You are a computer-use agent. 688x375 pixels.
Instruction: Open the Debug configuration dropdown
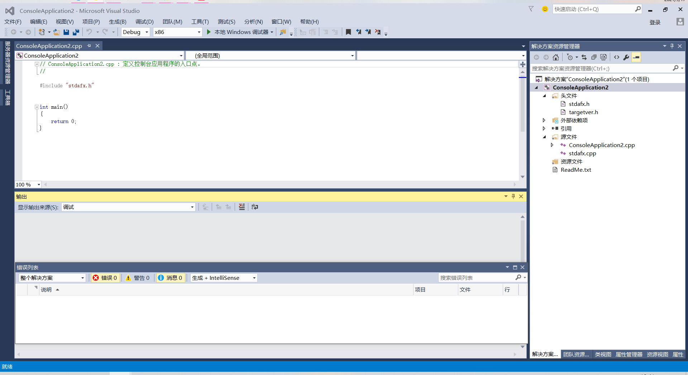pos(135,32)
